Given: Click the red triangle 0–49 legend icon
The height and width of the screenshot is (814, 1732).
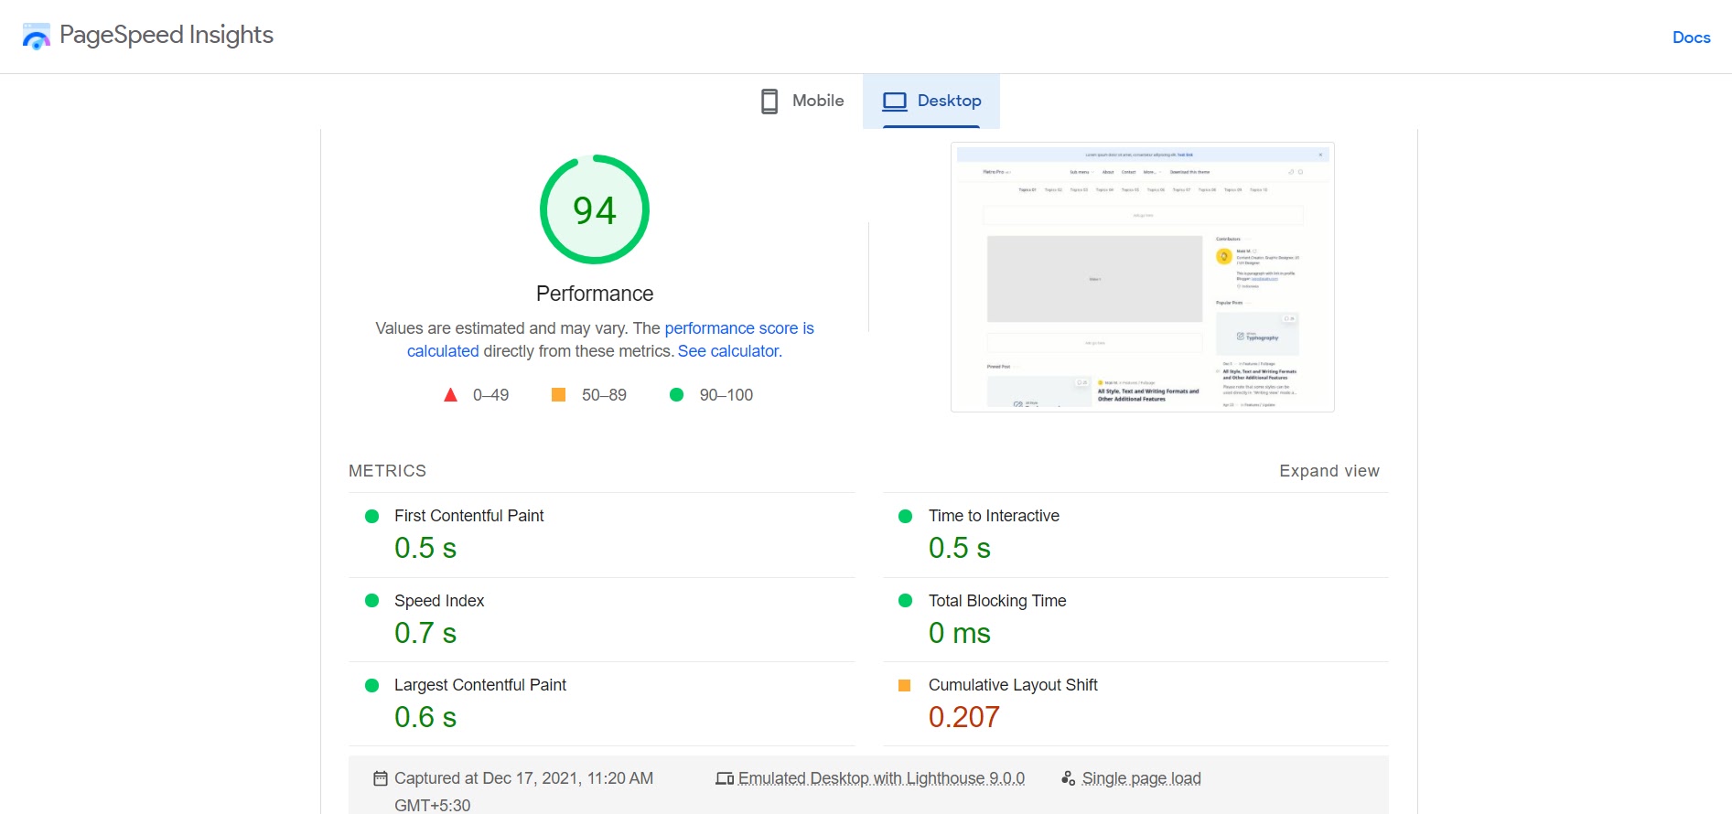Looking at the screenshot, I should [450, 395].
